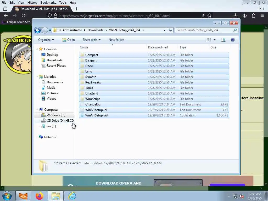Screen dimensions: 268x201
Task: Open the Windows (C:) drive
Action: tap(56, 115)
